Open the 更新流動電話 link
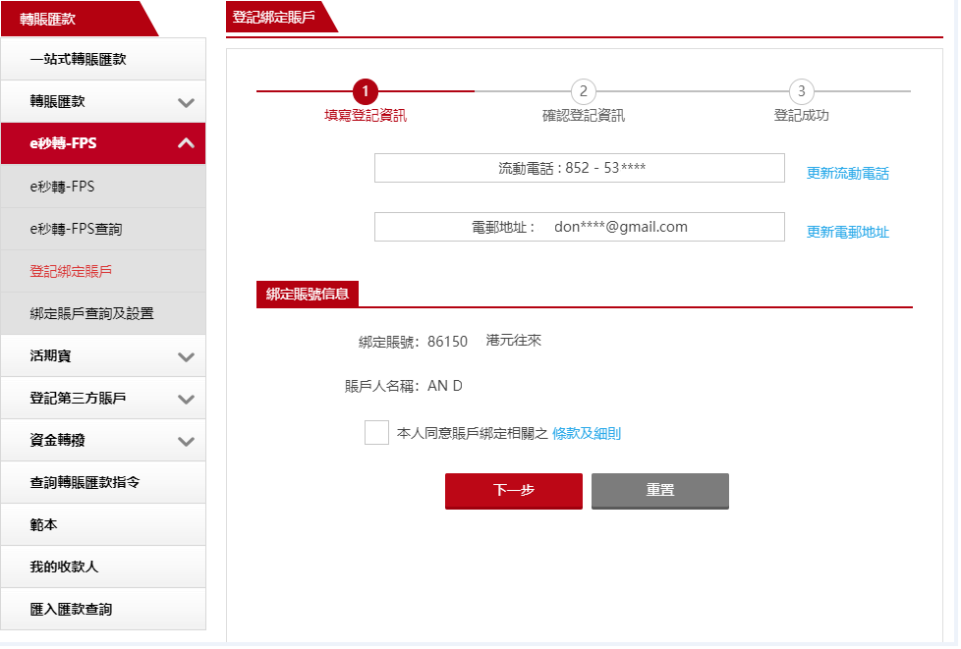 [x=848, y=173]
